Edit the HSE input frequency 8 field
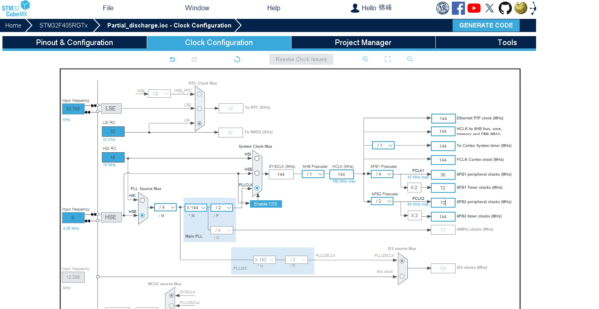Image resolution: width=599 pixels, height=309 pixels. pyautogui.click(x=73, y=218)
